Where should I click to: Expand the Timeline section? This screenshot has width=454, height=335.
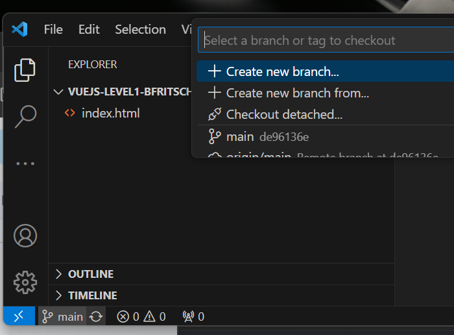point(92,295)
